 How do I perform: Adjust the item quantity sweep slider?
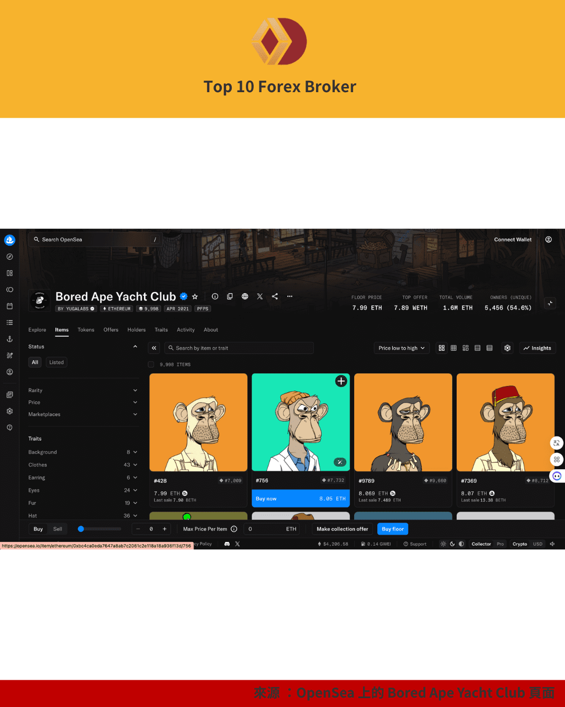[x=81, y=529]
